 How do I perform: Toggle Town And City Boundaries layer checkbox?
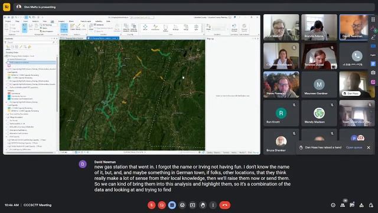(x=8, y=114)
